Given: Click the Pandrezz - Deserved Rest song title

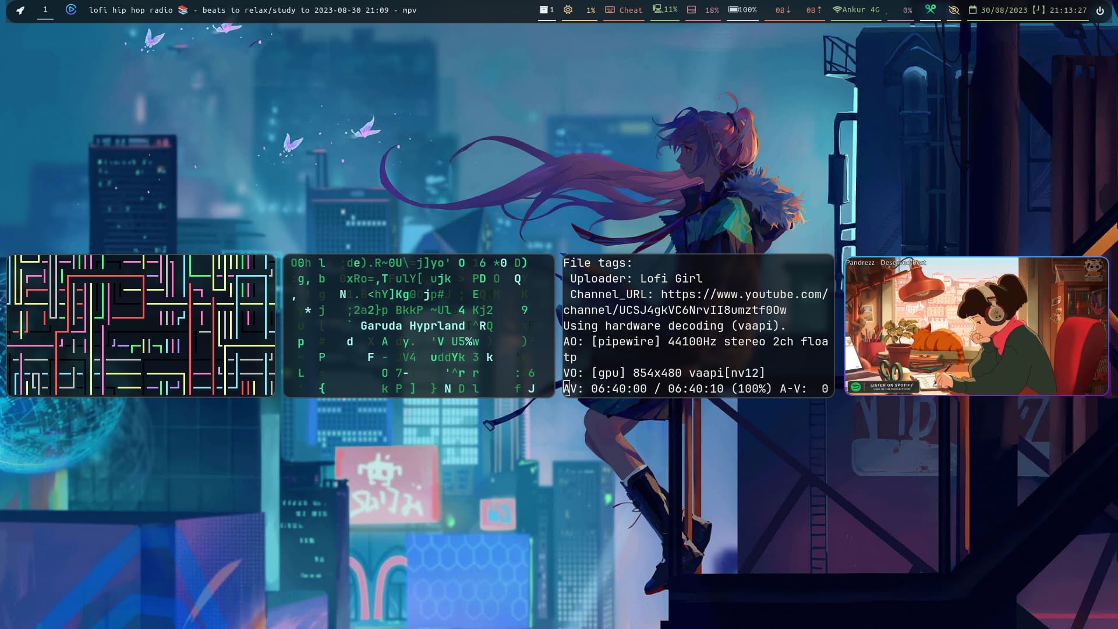Looking at the screenshot, I should point(886,263).
